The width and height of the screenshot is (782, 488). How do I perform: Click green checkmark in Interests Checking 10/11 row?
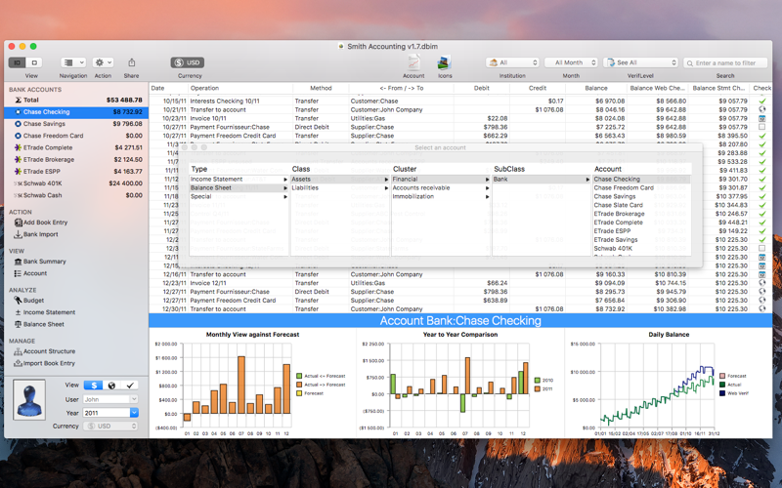[x=762, y=102]
